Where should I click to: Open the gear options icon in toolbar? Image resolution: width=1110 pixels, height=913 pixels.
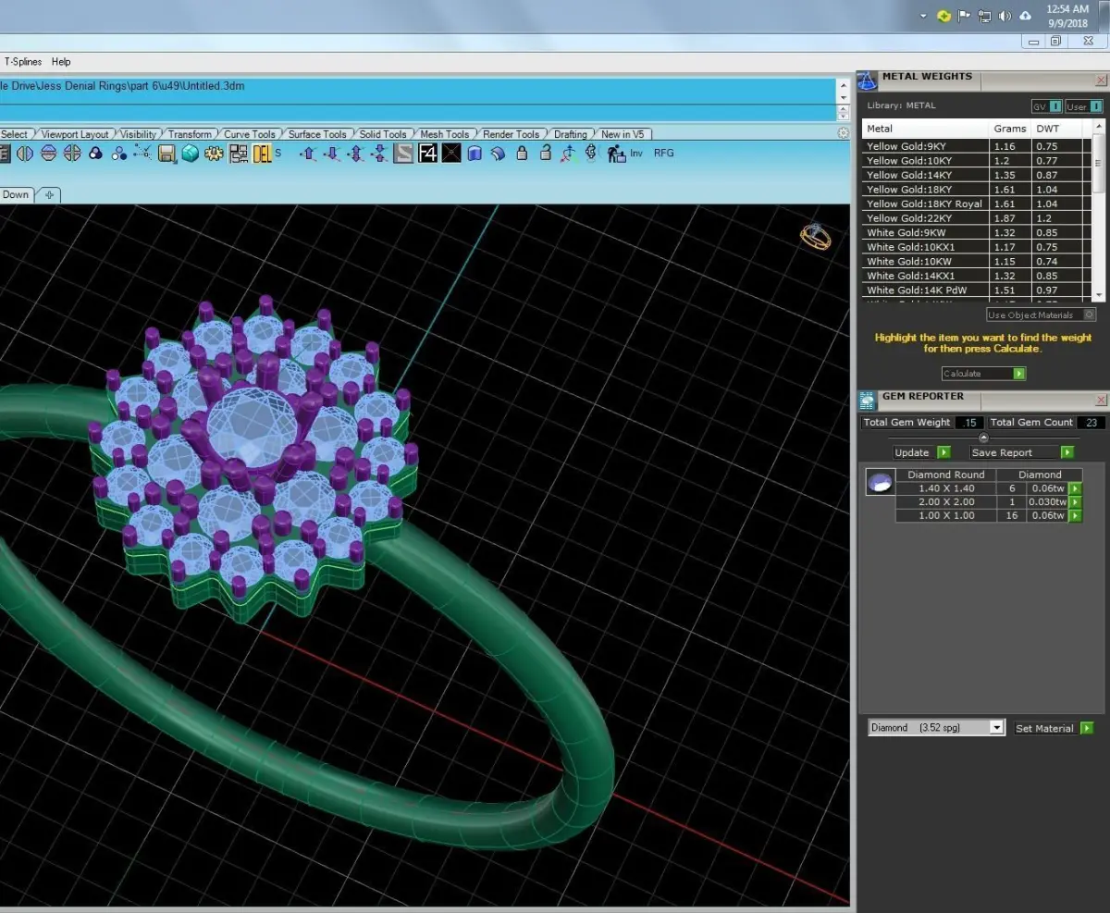click(214, 154)
